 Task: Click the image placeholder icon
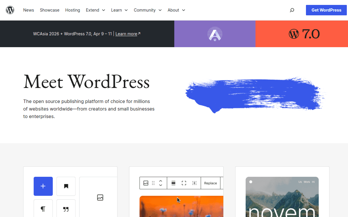[100, 197]
